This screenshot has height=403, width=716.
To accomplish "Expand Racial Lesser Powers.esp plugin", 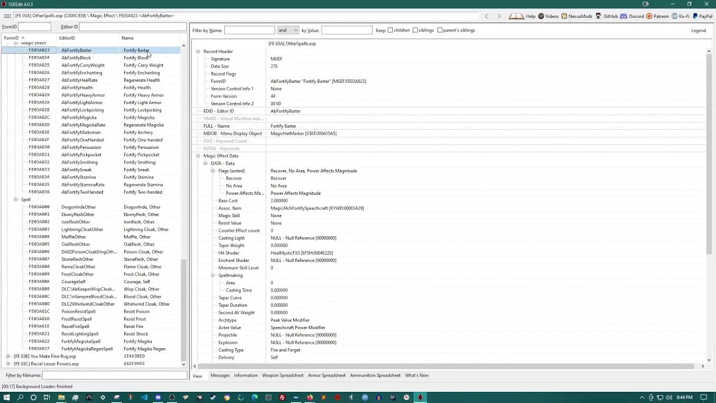I will (x=8, y=364).
